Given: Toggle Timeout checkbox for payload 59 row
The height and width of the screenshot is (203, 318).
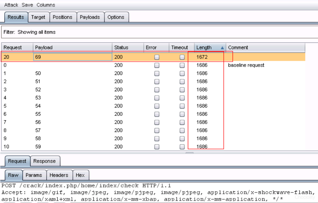Looking at the screenshot, I should click(182, 147).
